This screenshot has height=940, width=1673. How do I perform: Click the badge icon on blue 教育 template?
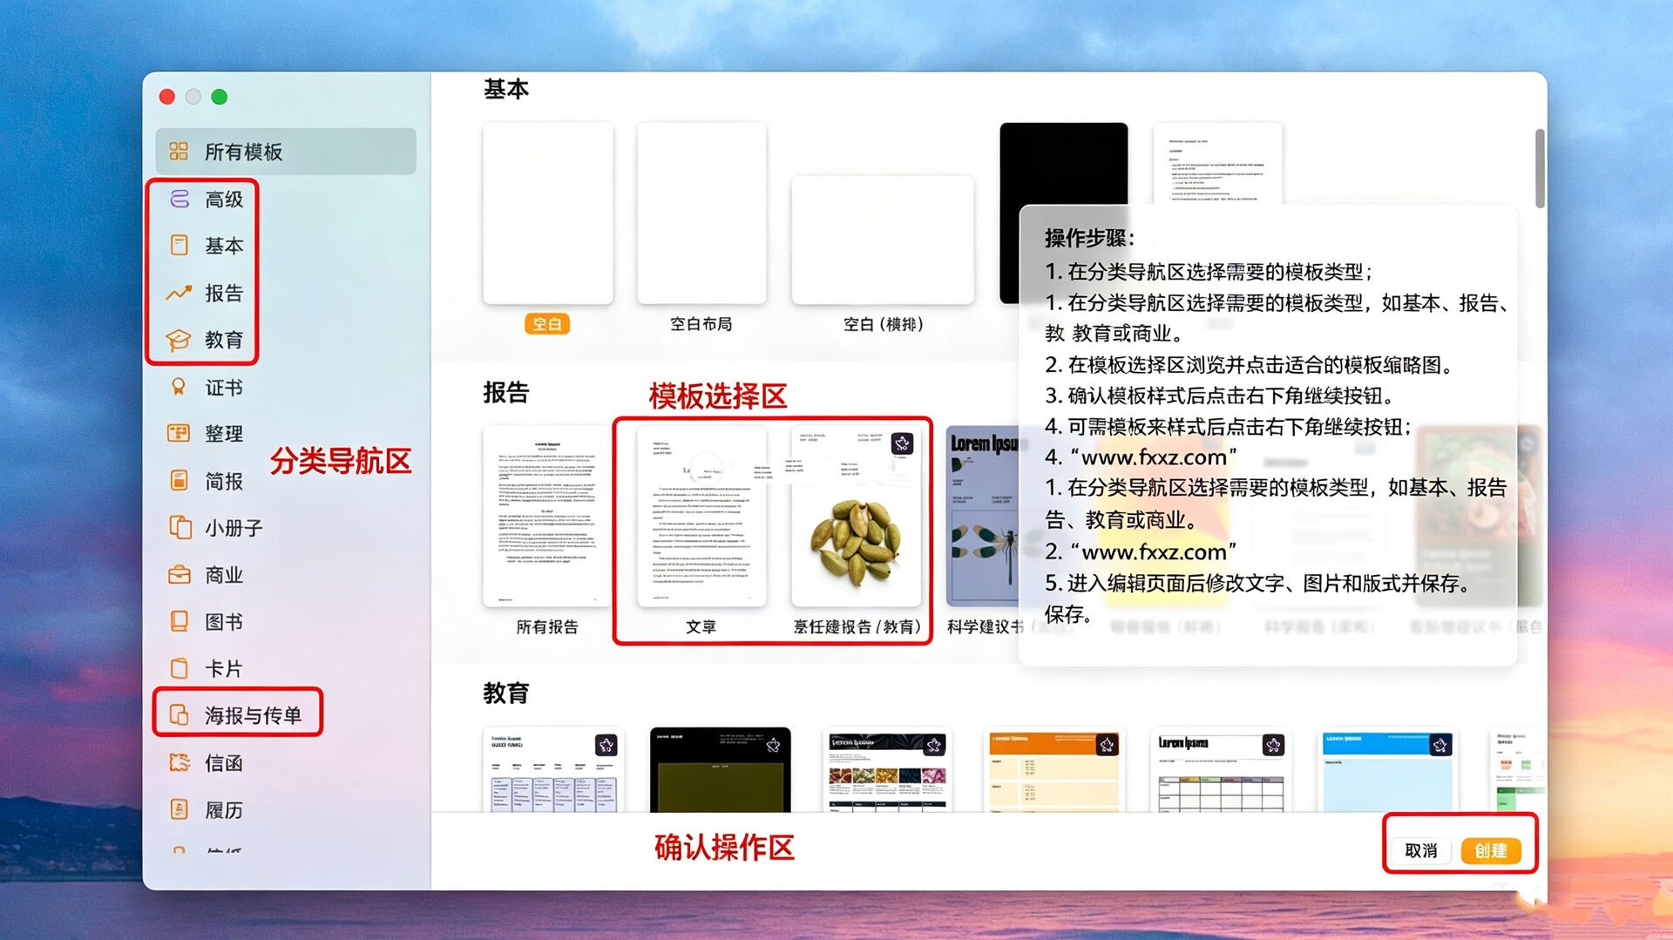1440,745
